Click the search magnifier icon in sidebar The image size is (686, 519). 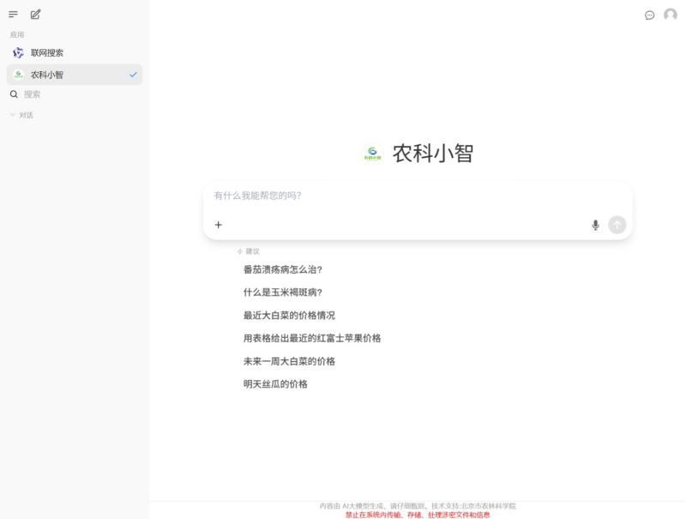[13, 94]
